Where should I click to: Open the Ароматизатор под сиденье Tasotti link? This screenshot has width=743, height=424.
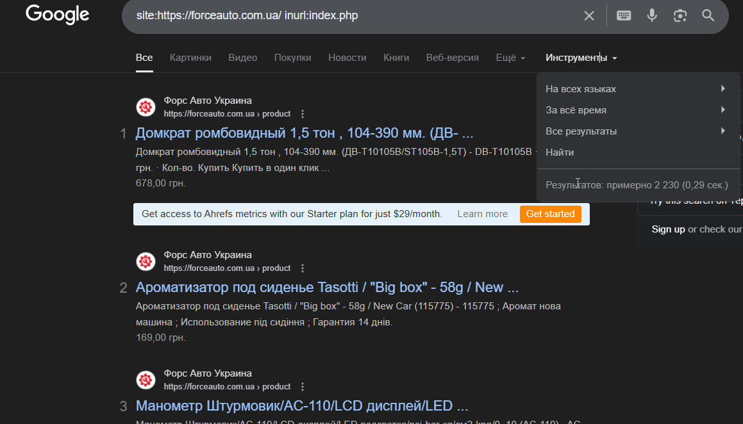327,287
